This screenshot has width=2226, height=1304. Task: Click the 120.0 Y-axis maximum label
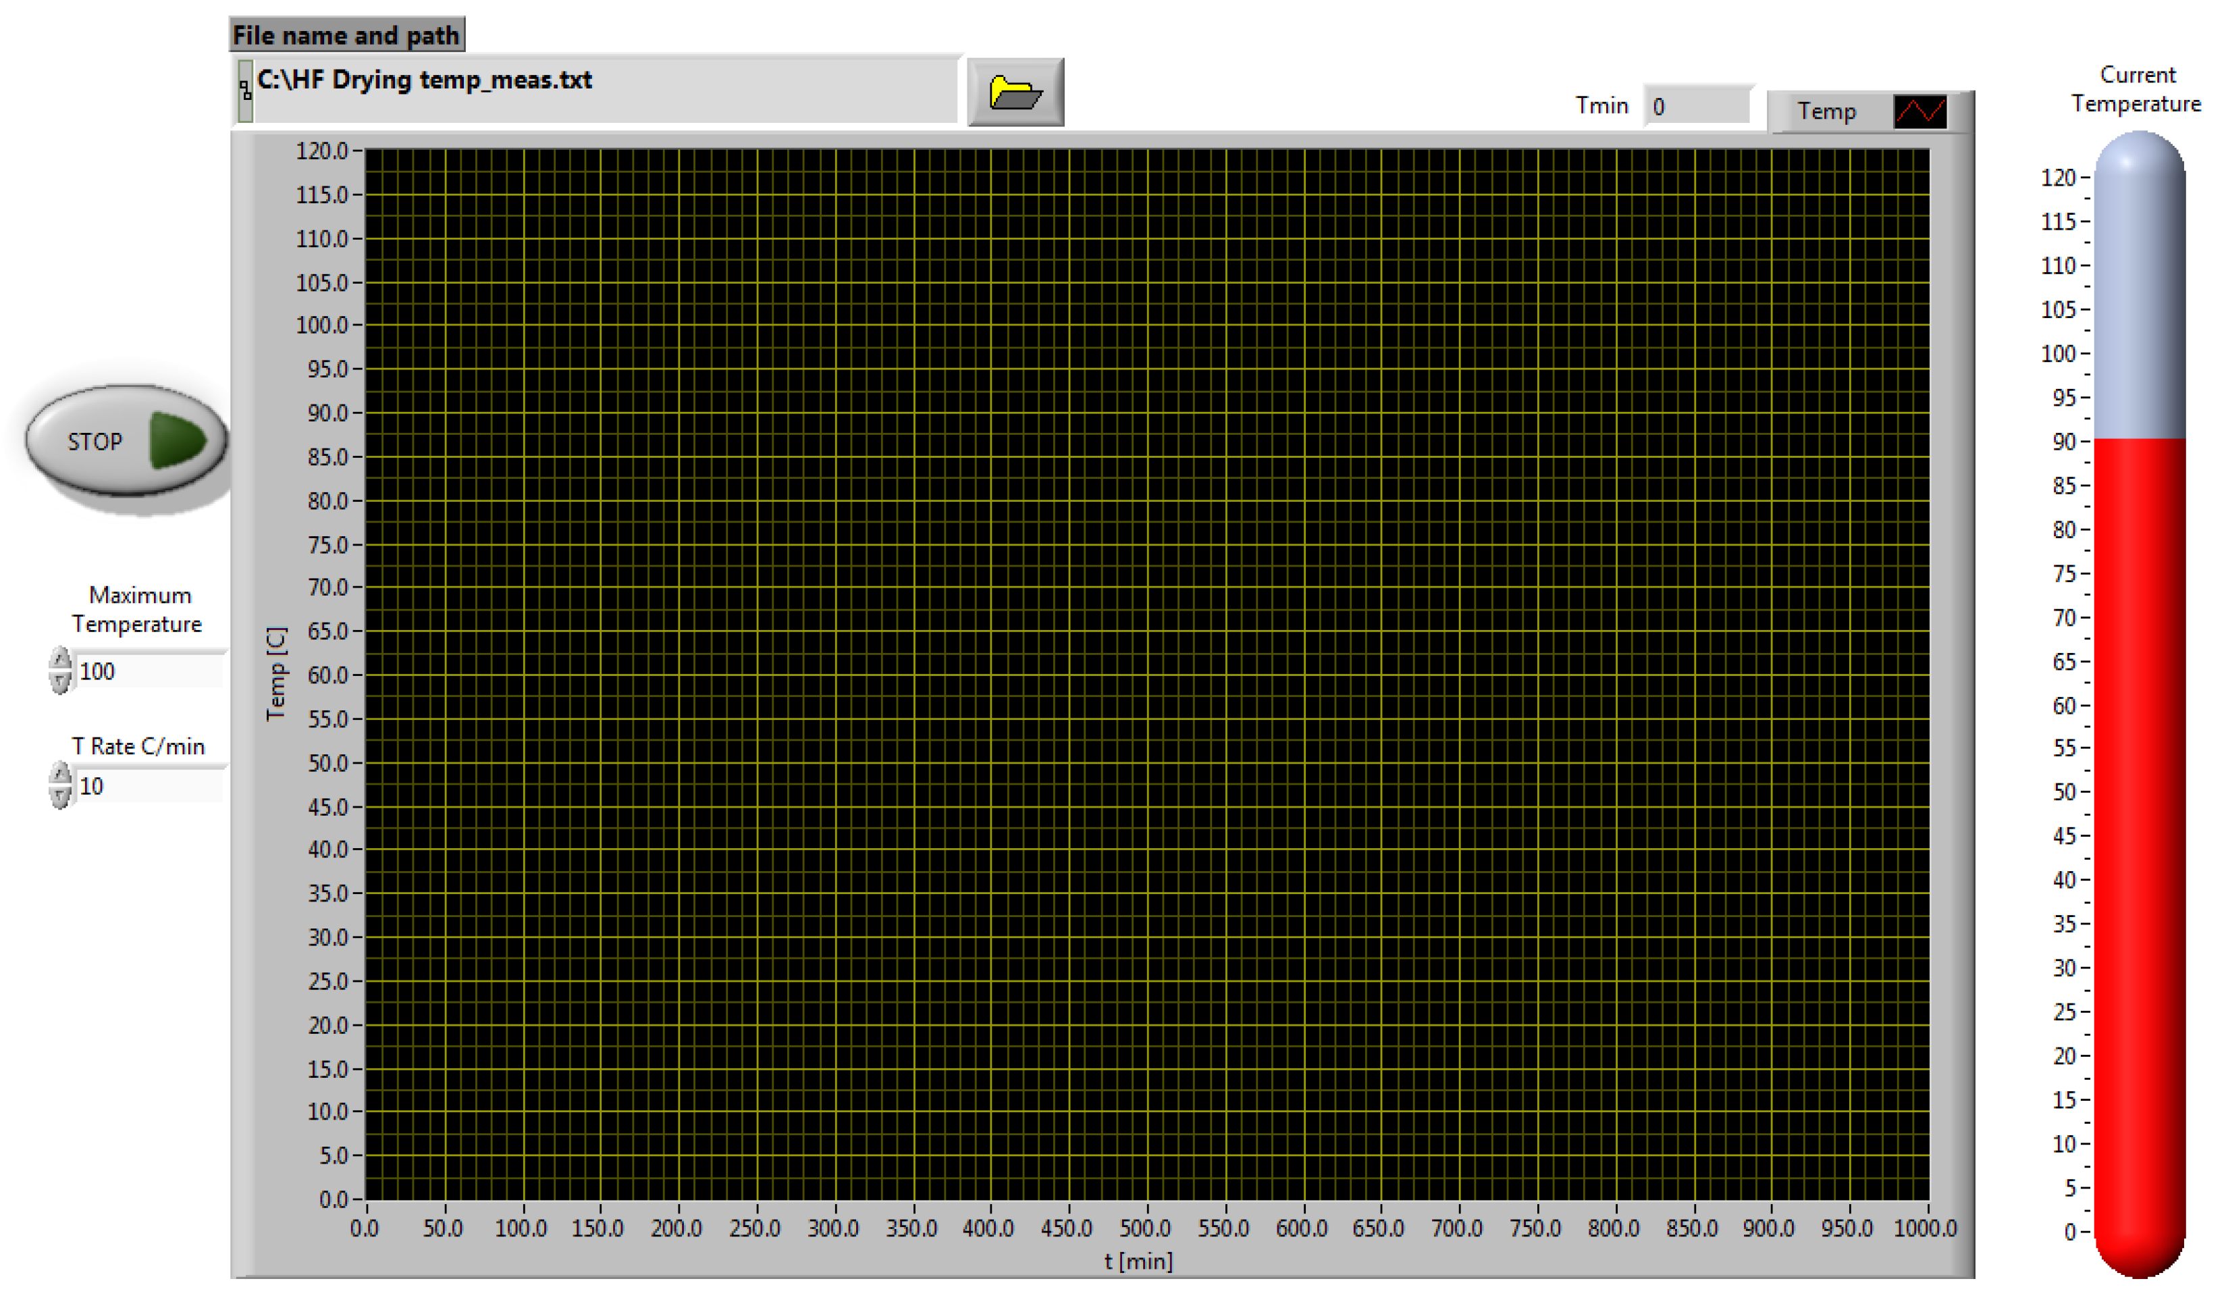321,151
